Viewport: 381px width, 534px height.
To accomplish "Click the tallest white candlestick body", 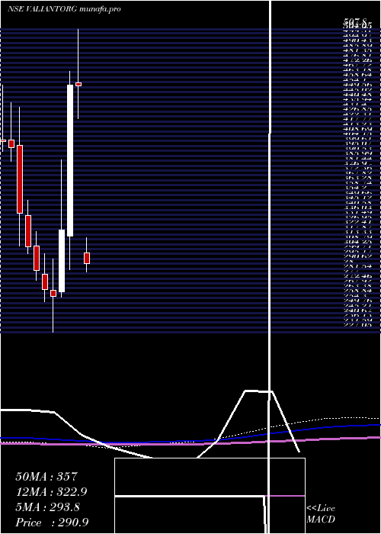I will coord(70,160).
